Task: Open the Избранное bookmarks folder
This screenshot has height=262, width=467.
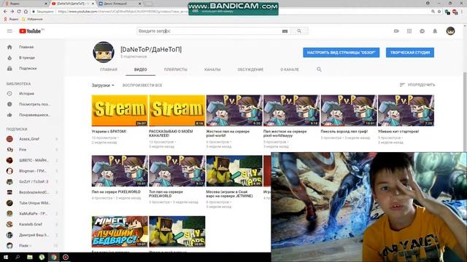Action: click(32, 19)
